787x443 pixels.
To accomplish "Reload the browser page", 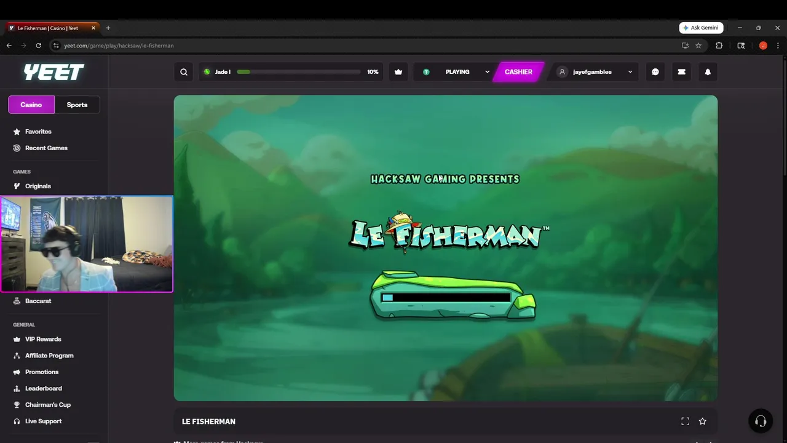I will tap(38, 46).
